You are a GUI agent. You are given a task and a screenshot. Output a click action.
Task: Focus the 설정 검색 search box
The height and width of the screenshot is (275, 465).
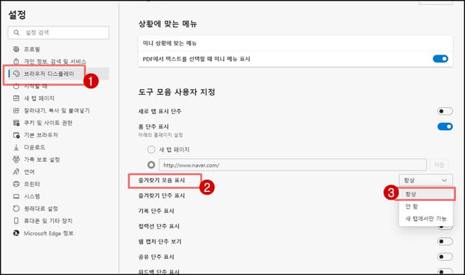[x=58, y=33]
